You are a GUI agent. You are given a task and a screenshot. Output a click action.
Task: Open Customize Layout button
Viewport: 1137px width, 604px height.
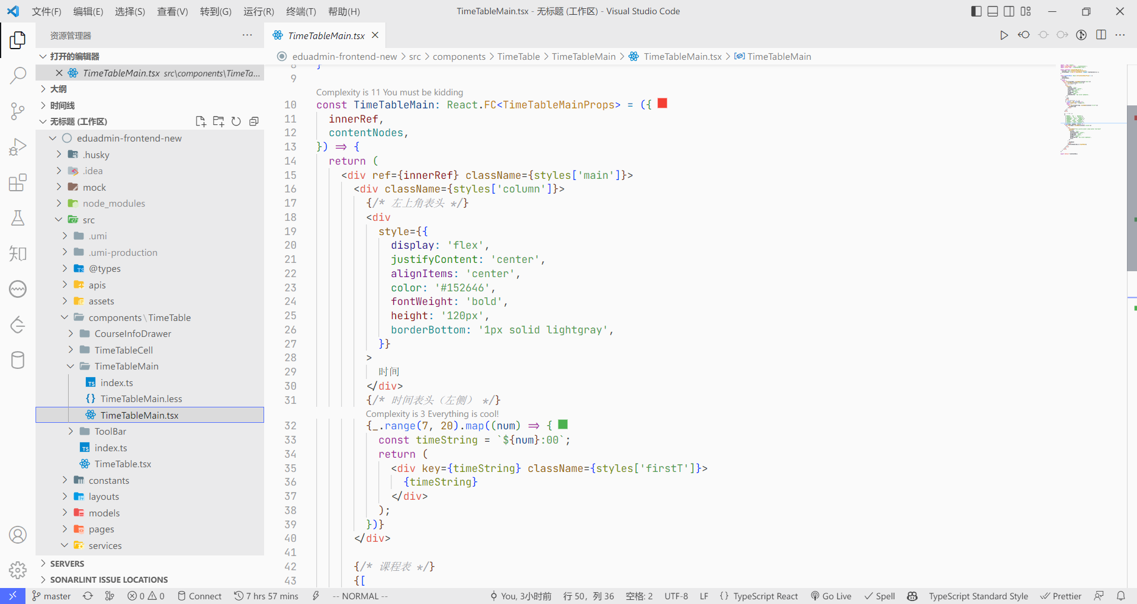click(1026, 11)
